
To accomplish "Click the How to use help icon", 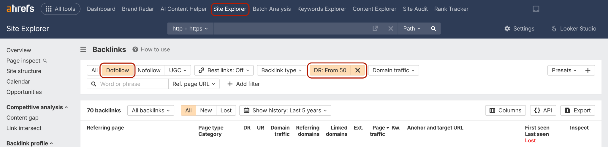I will 135,49.
